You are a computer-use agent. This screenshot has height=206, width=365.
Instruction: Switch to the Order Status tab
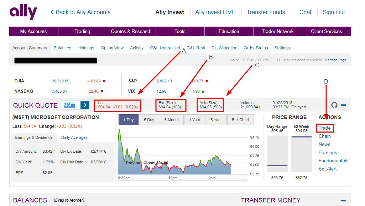256,48
